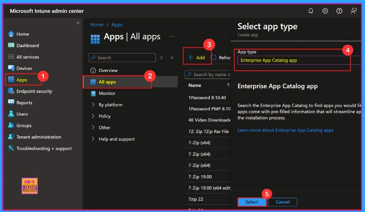This screenshot has height=212, width=365.
Task: Click the Devices icon in sidebar
Action: point(11,68)
